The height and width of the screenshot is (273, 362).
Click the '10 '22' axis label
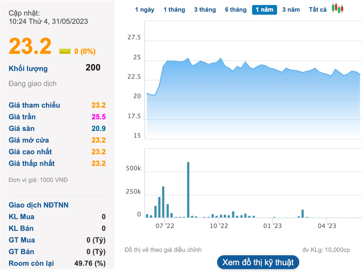219,226
